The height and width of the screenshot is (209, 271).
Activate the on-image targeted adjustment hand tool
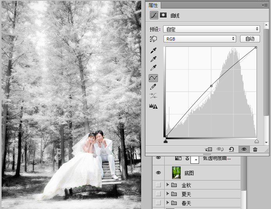coord(153,39)
